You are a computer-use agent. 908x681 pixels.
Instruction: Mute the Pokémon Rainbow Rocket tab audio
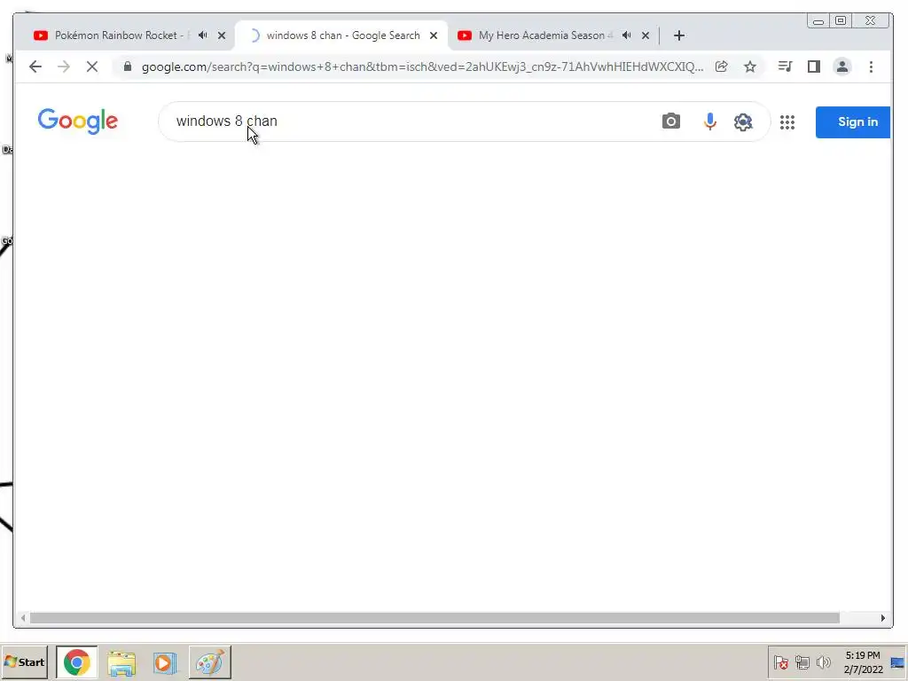point(202,35)
